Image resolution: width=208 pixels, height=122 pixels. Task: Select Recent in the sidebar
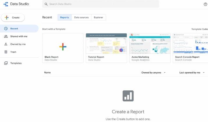click(x=19, y=29)
